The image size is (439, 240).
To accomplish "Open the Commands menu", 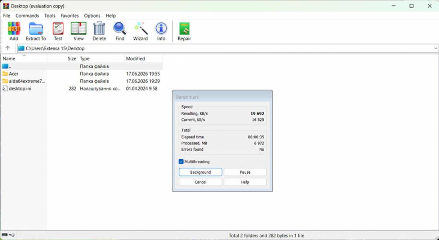I will click(x=27, y=16).
